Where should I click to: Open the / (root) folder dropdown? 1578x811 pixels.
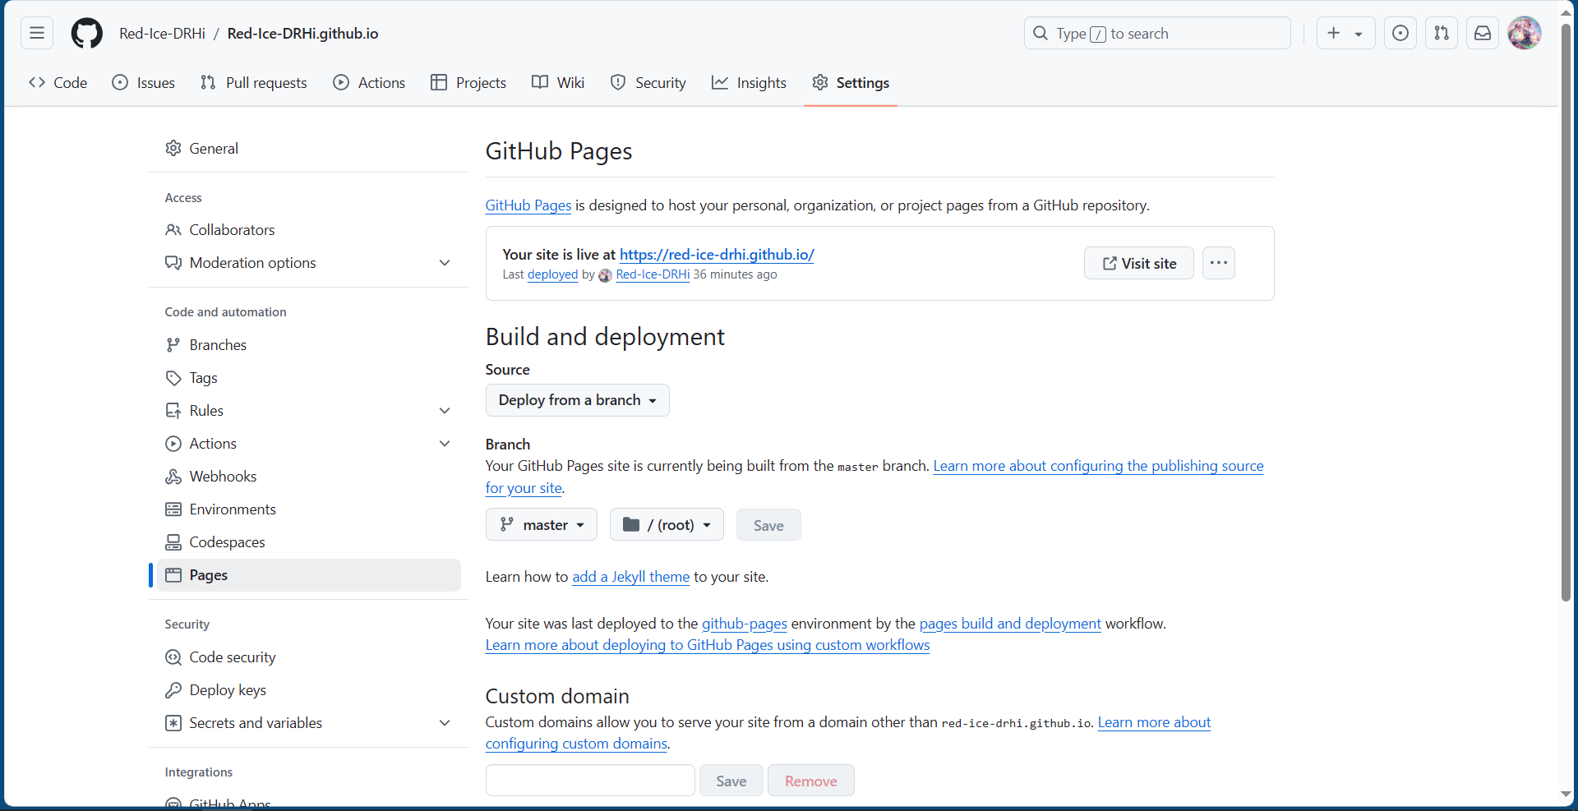click(x=667, y=525)
